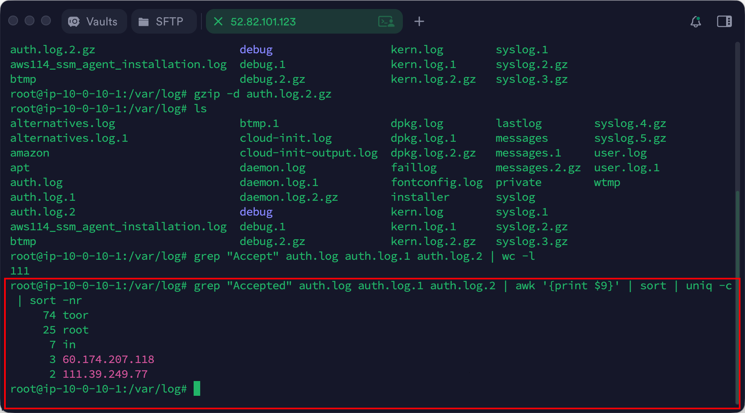Click the terminal sharing icon in session tab
745x413 pixels.
coord(386,21)
